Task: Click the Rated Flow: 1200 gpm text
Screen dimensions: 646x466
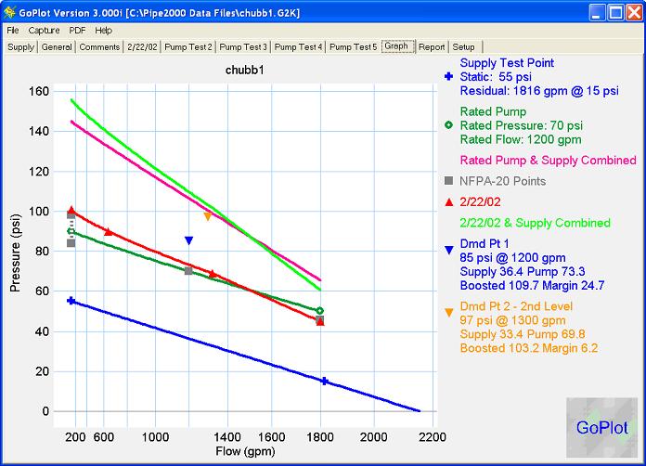Action: [x=521, y=139]
